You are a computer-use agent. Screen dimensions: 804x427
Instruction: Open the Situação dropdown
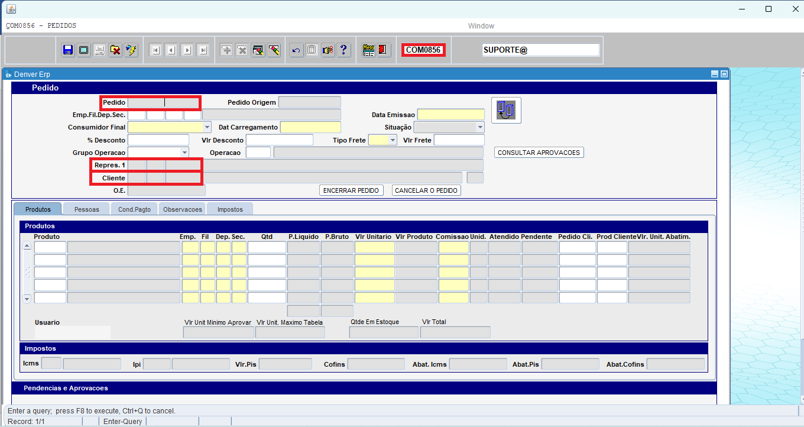coord(479,127)
